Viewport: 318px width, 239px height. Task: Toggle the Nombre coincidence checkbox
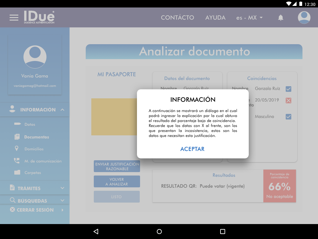pyautogui.click(x=288, y=89)
